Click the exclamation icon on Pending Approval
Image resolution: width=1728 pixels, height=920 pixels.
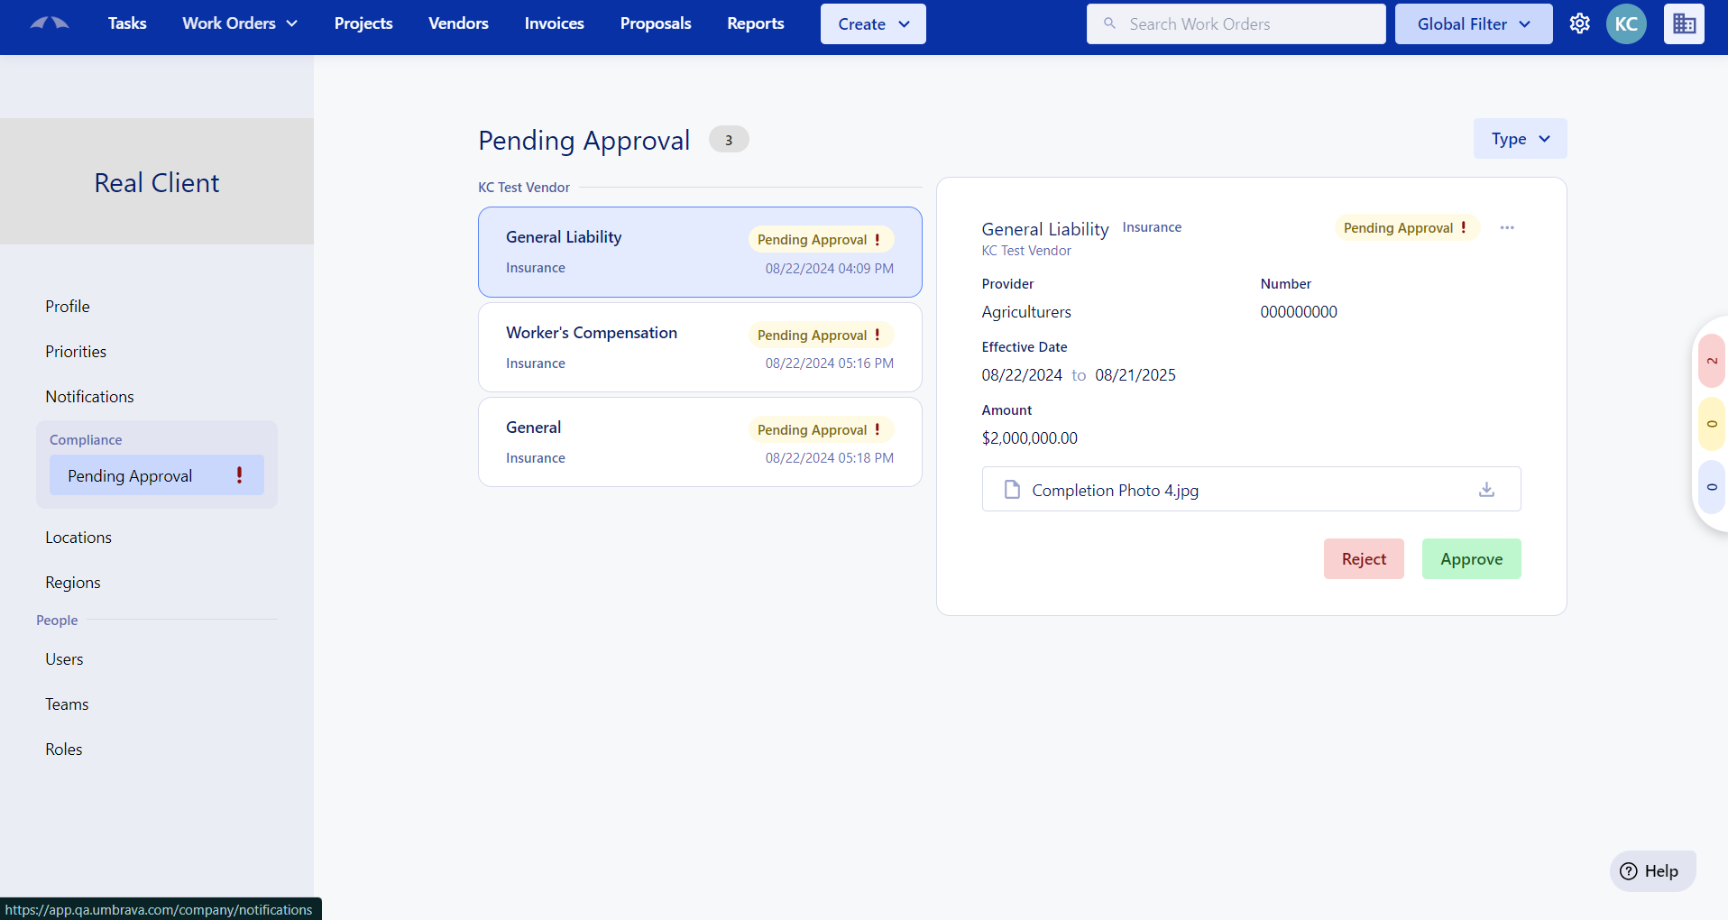pos(238,475)
